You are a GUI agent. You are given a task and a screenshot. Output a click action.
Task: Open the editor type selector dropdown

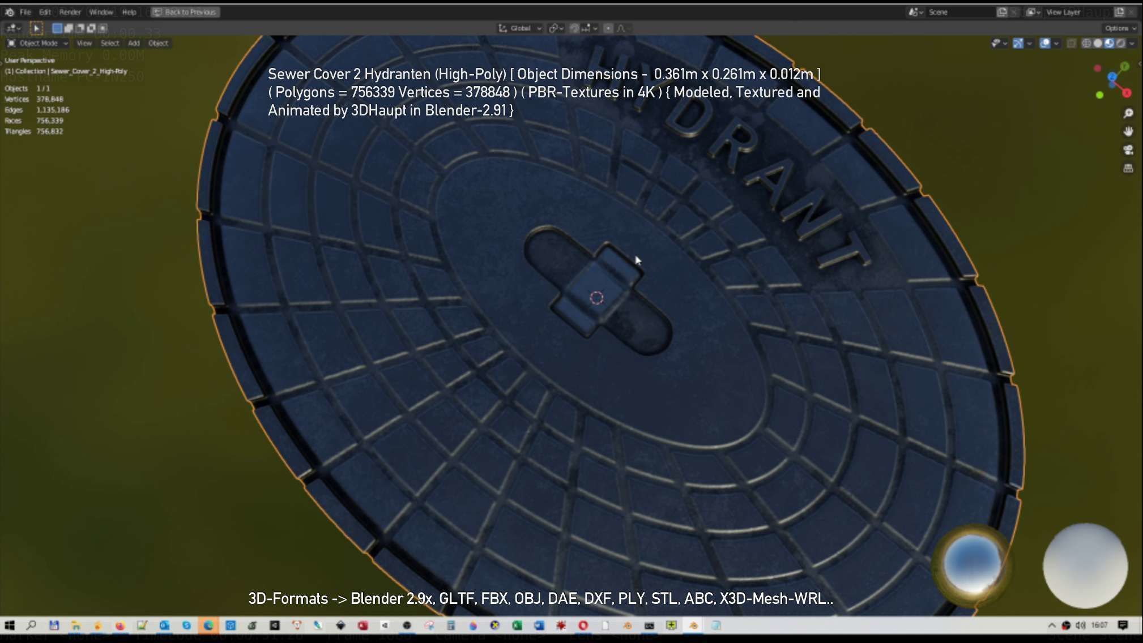[12, 28]
